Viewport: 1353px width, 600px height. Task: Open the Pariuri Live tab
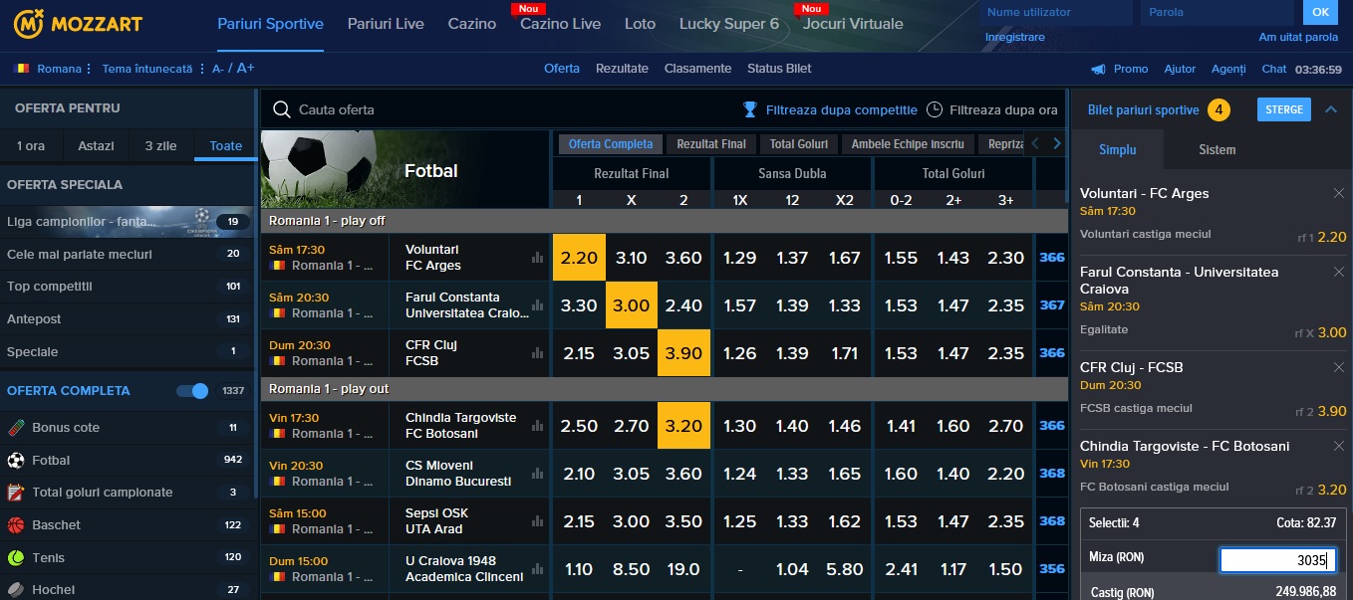click(386, 24)
